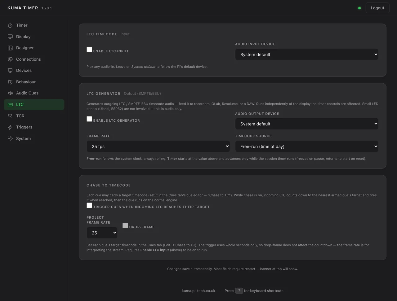Click the Display monitor icon in sidebar

pos(10,37)
